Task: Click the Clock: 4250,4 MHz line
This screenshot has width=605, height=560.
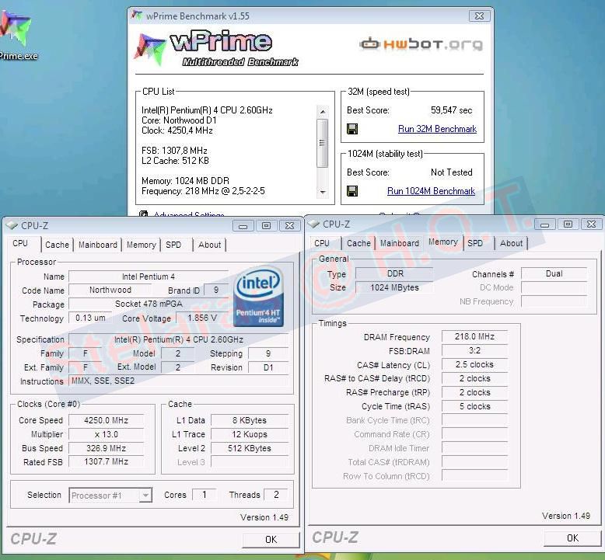Action: click(x=177, y=130)
